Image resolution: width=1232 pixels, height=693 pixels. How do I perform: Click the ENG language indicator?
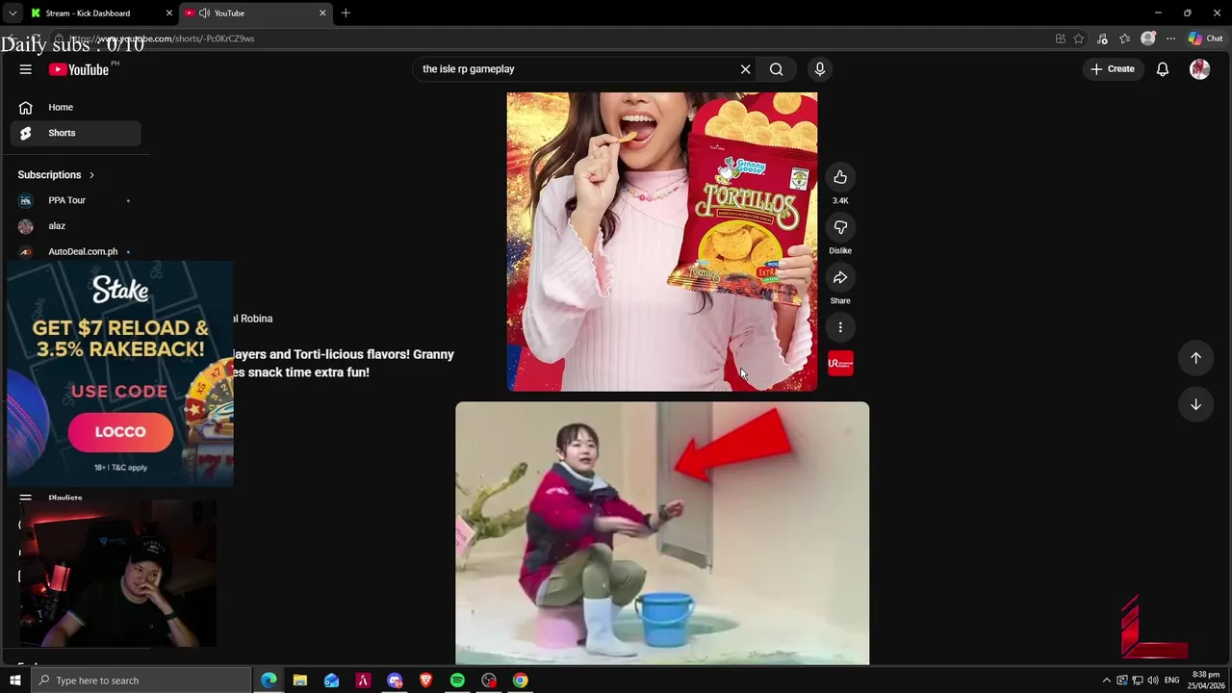(x=1171, y=680)
